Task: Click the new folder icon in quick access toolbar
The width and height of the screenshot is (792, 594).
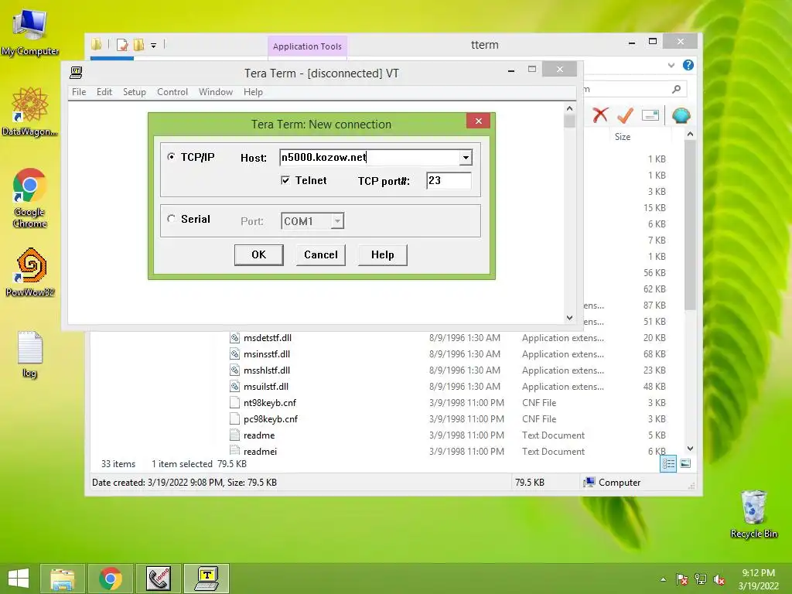Action: pos(139,45)
